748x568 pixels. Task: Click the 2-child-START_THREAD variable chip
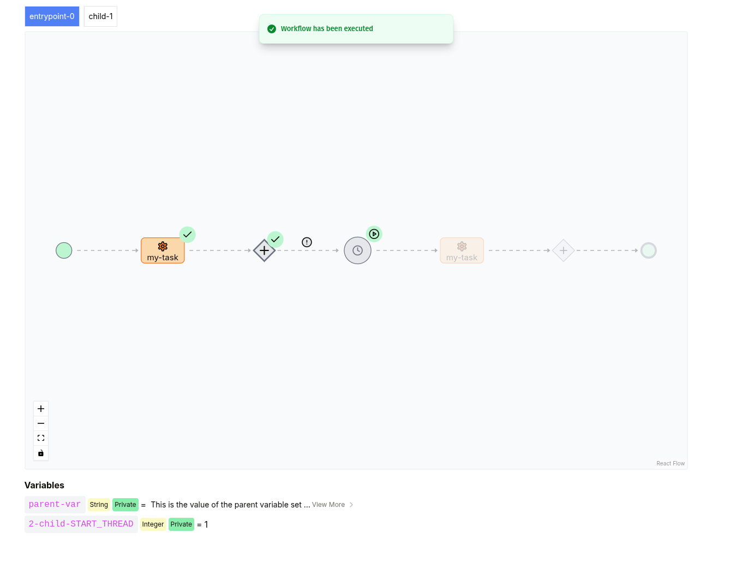point(81,524)
